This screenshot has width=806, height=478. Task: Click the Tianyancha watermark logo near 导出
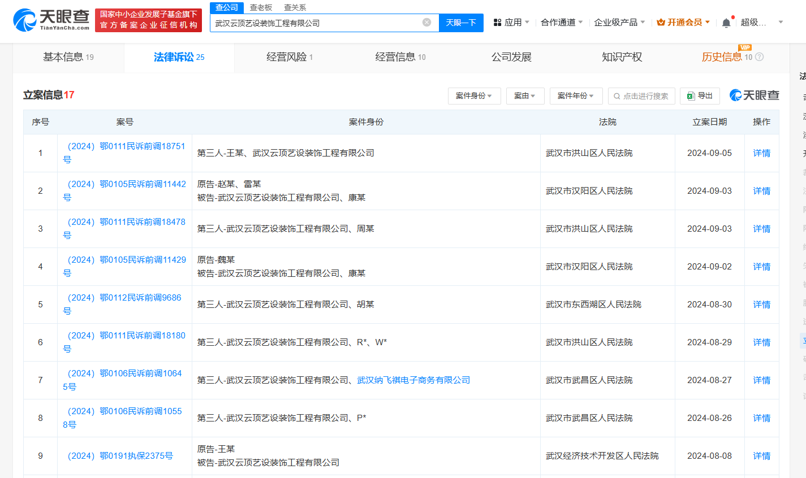753,95
